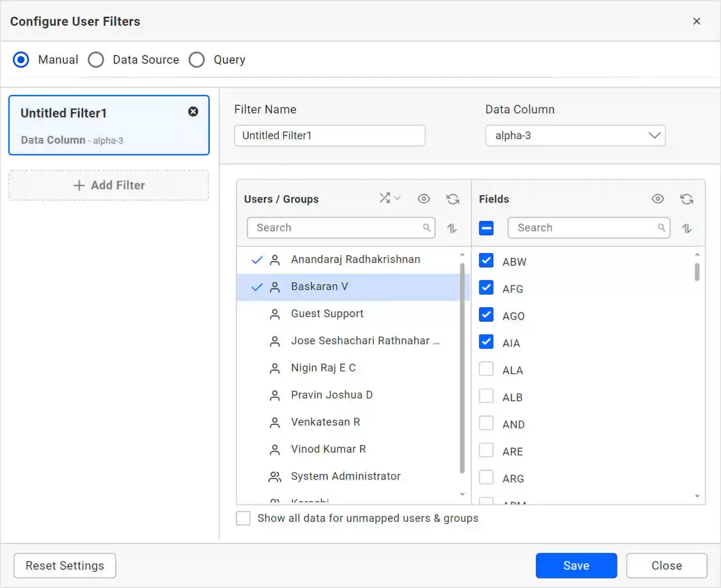Sort the Users / Groups list
The height and width of the screenshot is (588, 721).
coord(452,228)
